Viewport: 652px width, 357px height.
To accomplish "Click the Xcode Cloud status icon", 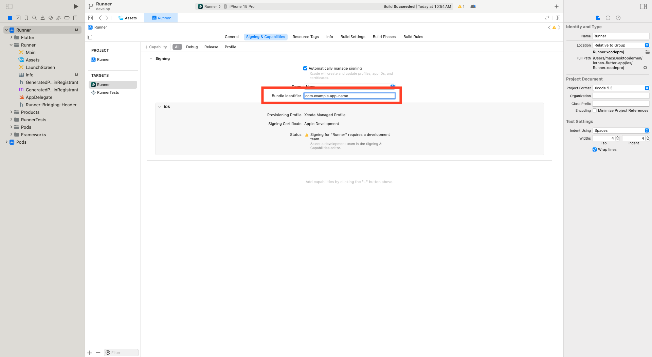I will (473, 6).
